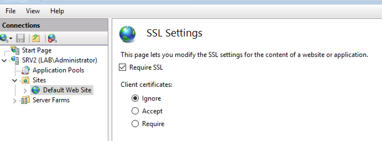Viewport: 382px width, 141px height.
Task: Click the Up folder toolbar icon
Action: pyautogui.click(x=36, y=38)
